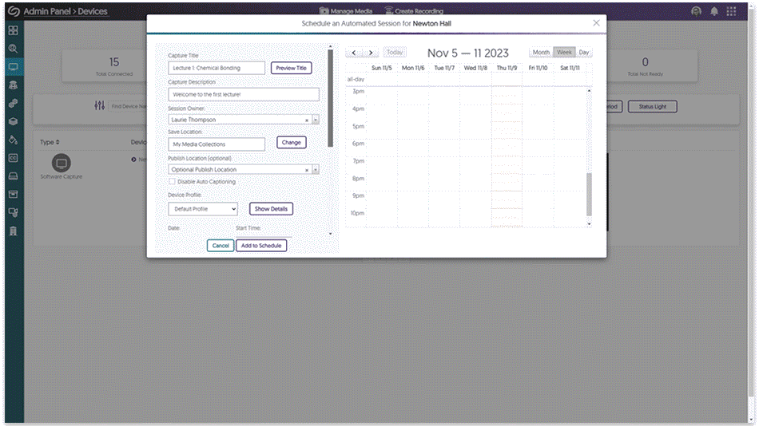
Task: Click the 0 Total Not Ready card
Action: click(x=646, y=66)
